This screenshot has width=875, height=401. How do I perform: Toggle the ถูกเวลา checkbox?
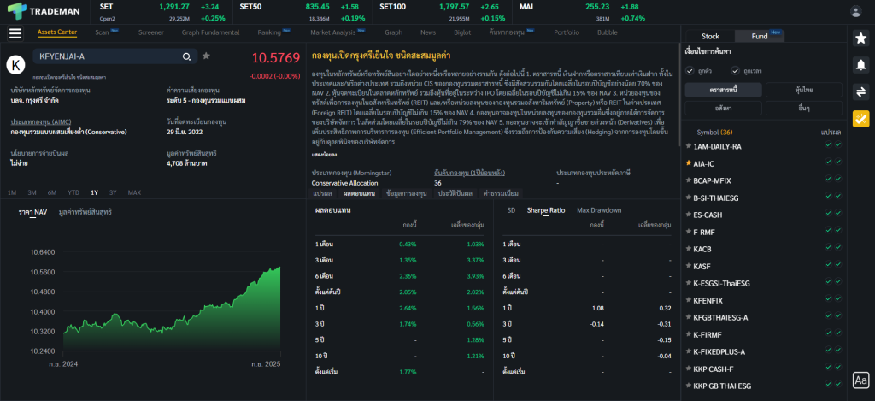[734, 70]
